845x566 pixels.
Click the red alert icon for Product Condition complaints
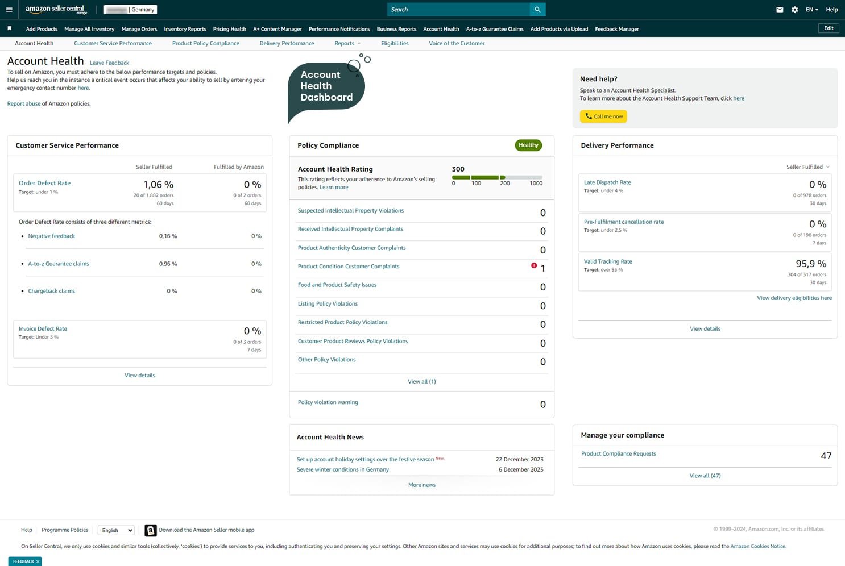[x=534, y=265]
